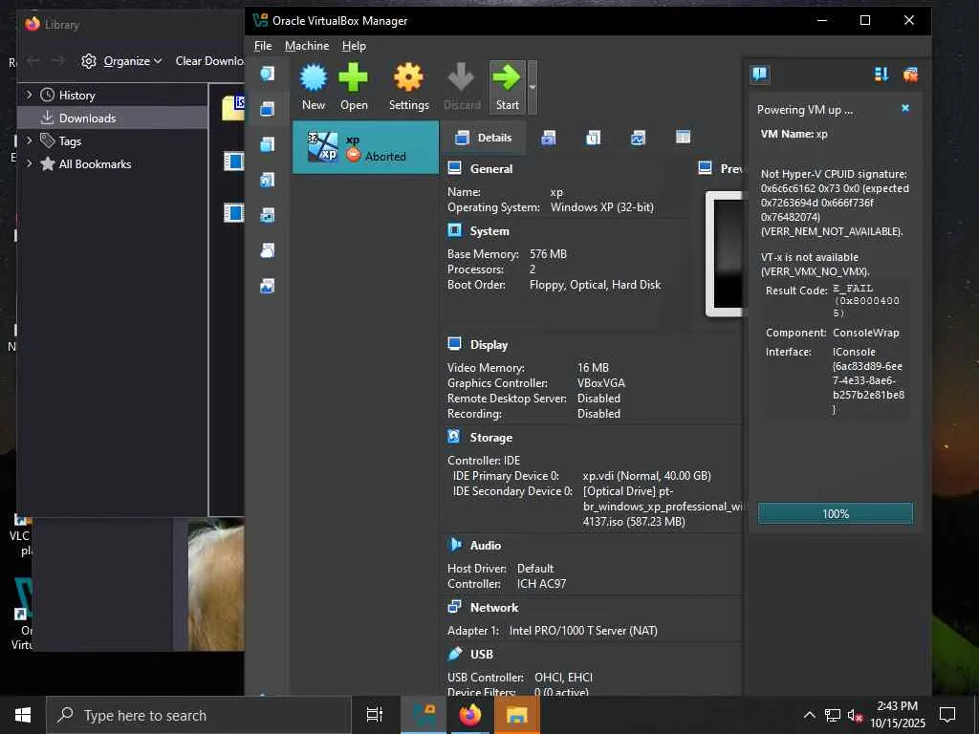
Task: Open the Logs tab icon
Action: (593, 138)
